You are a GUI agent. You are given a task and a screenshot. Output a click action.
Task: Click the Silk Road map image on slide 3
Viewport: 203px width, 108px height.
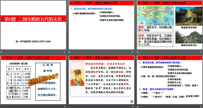point(155,16)
